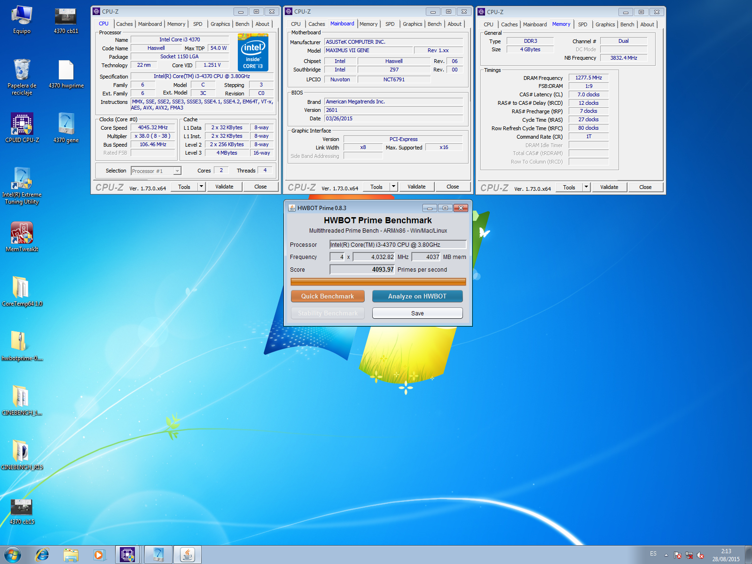
Task: Open Tools dropdown arrow in Memory CPU-Z
Action: point(586,187)
